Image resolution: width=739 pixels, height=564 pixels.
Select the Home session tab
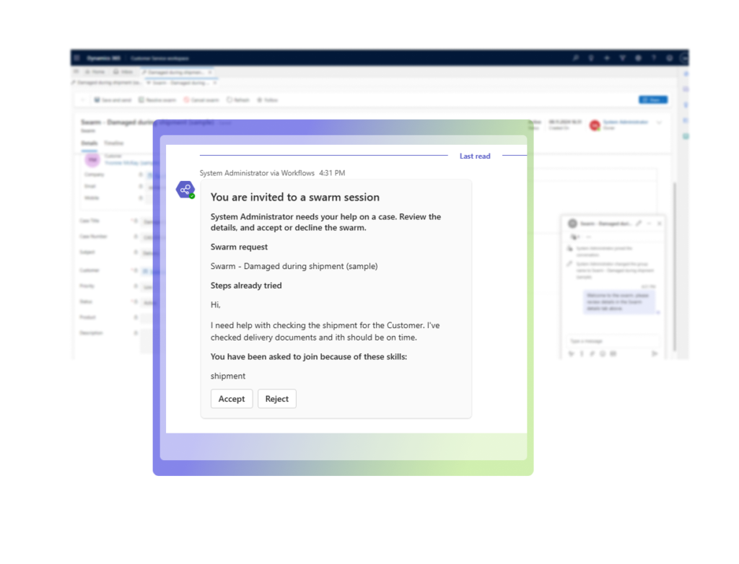[x=95, y=72]
